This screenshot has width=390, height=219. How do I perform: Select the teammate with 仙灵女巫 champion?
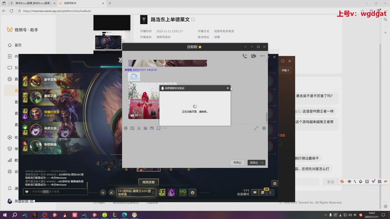tap(55, 130)
